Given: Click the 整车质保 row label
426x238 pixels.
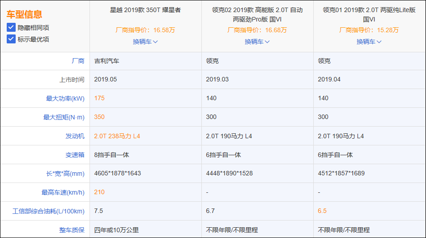Looking at the screenshot, I should coord(72,229).
